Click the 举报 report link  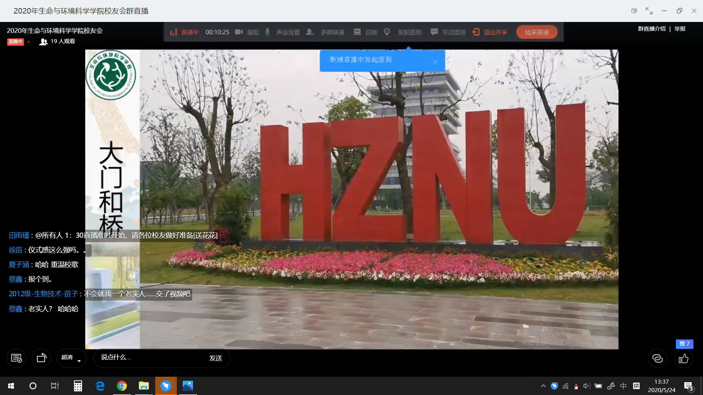pos(680,29)
